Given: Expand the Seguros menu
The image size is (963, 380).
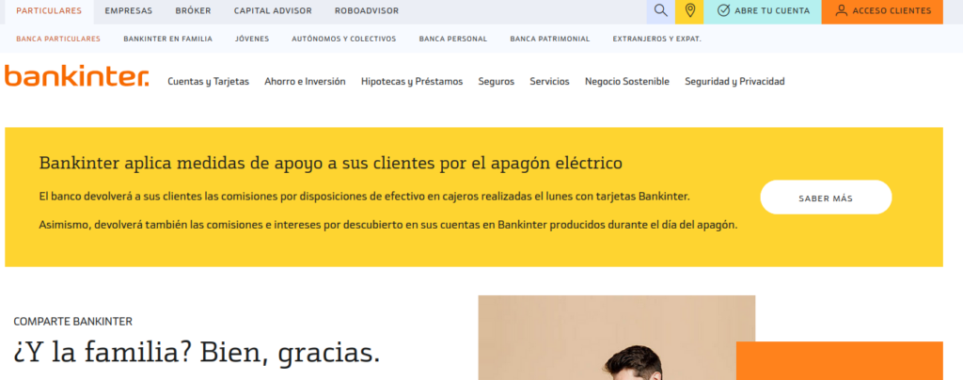Looking at the screenshot, I should (497, 82).
